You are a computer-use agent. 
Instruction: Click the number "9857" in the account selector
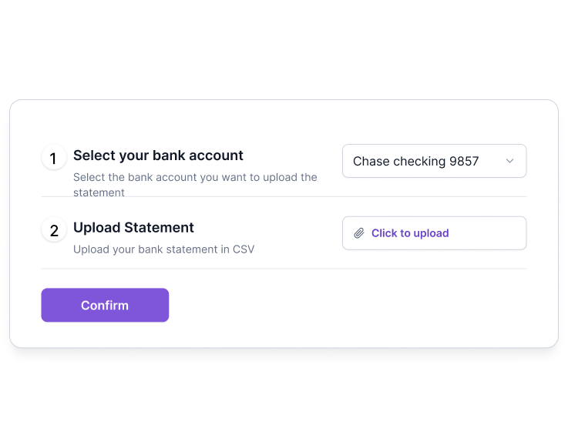(464, 161)
